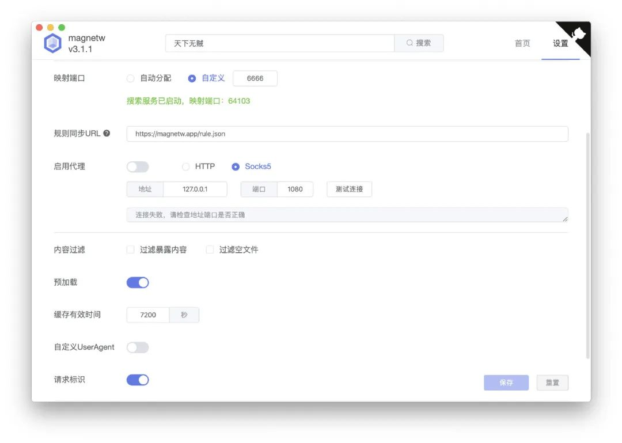Select the 自动分配 radio option

(x=130, y=78)
